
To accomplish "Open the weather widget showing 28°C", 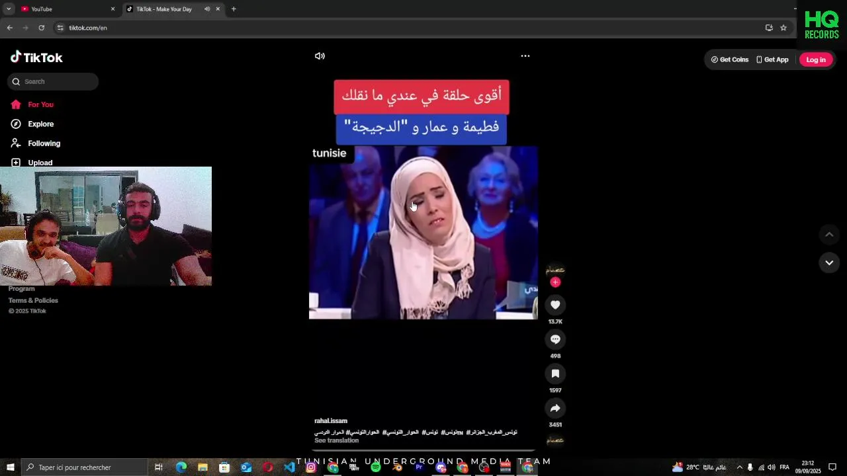I will [x=699, y=467].
